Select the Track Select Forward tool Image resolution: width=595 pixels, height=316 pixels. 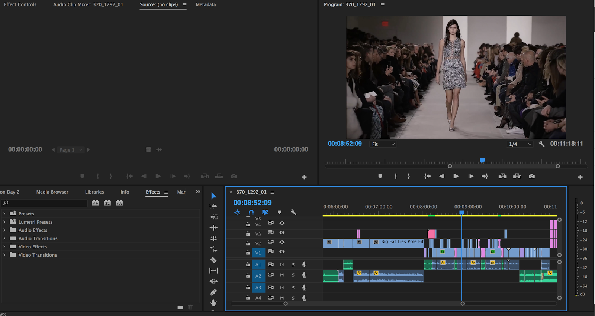pyautogui.click(x=213, y=206)
